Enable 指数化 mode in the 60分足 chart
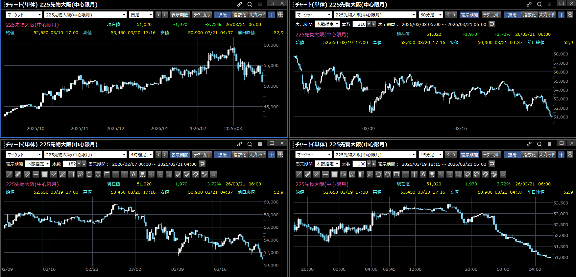The image size is (576, 277). (529, 15)
